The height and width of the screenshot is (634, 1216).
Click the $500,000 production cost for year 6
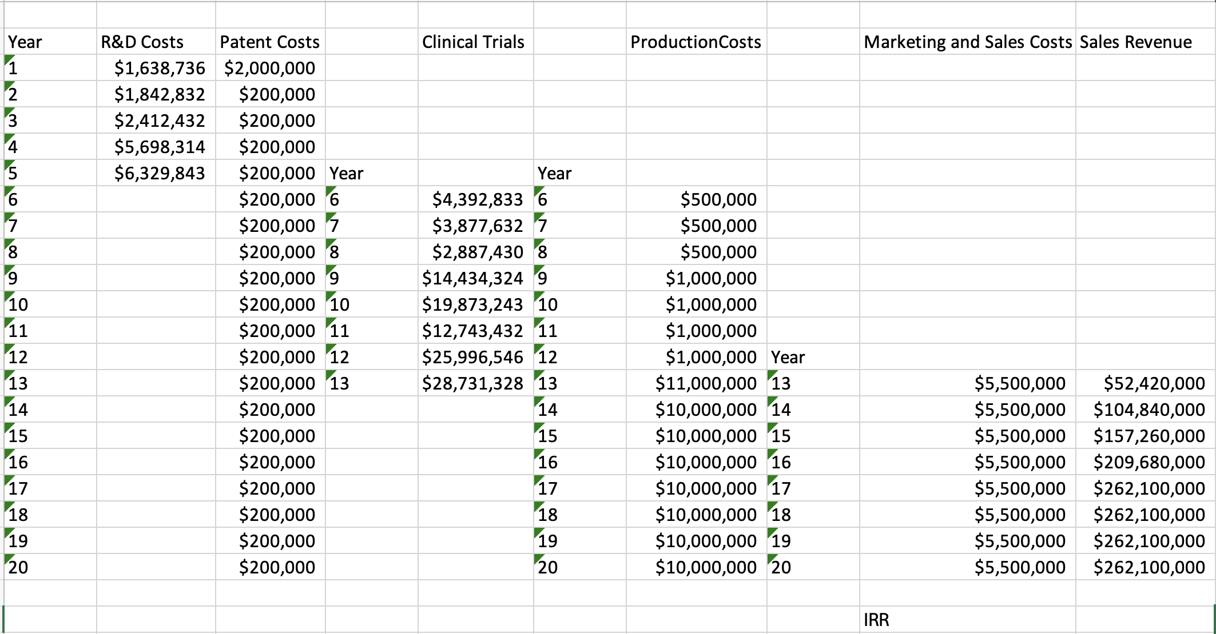[696, 199]
